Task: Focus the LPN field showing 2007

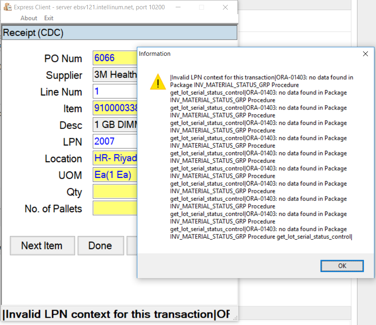Action: click(x=115, y=141)
